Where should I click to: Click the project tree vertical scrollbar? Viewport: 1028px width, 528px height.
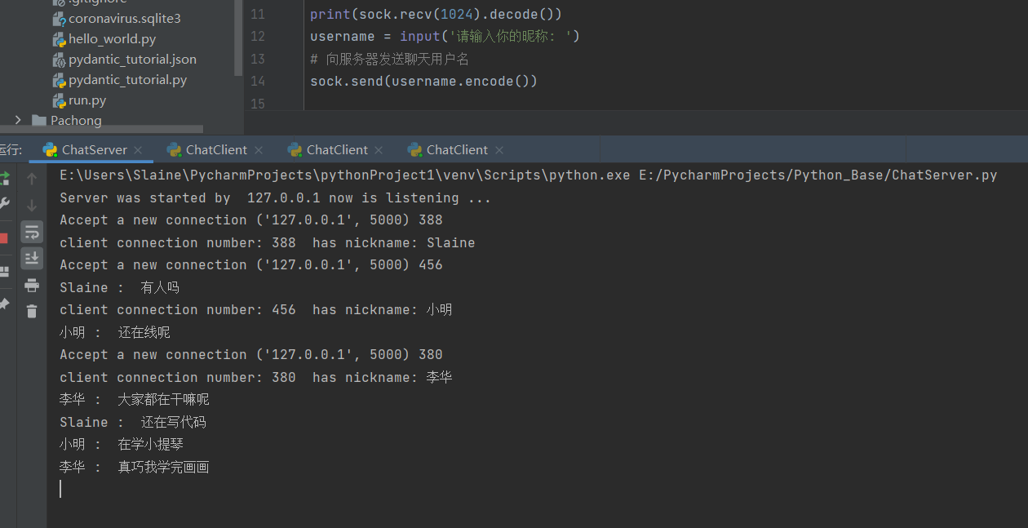[x=239, y=38]
